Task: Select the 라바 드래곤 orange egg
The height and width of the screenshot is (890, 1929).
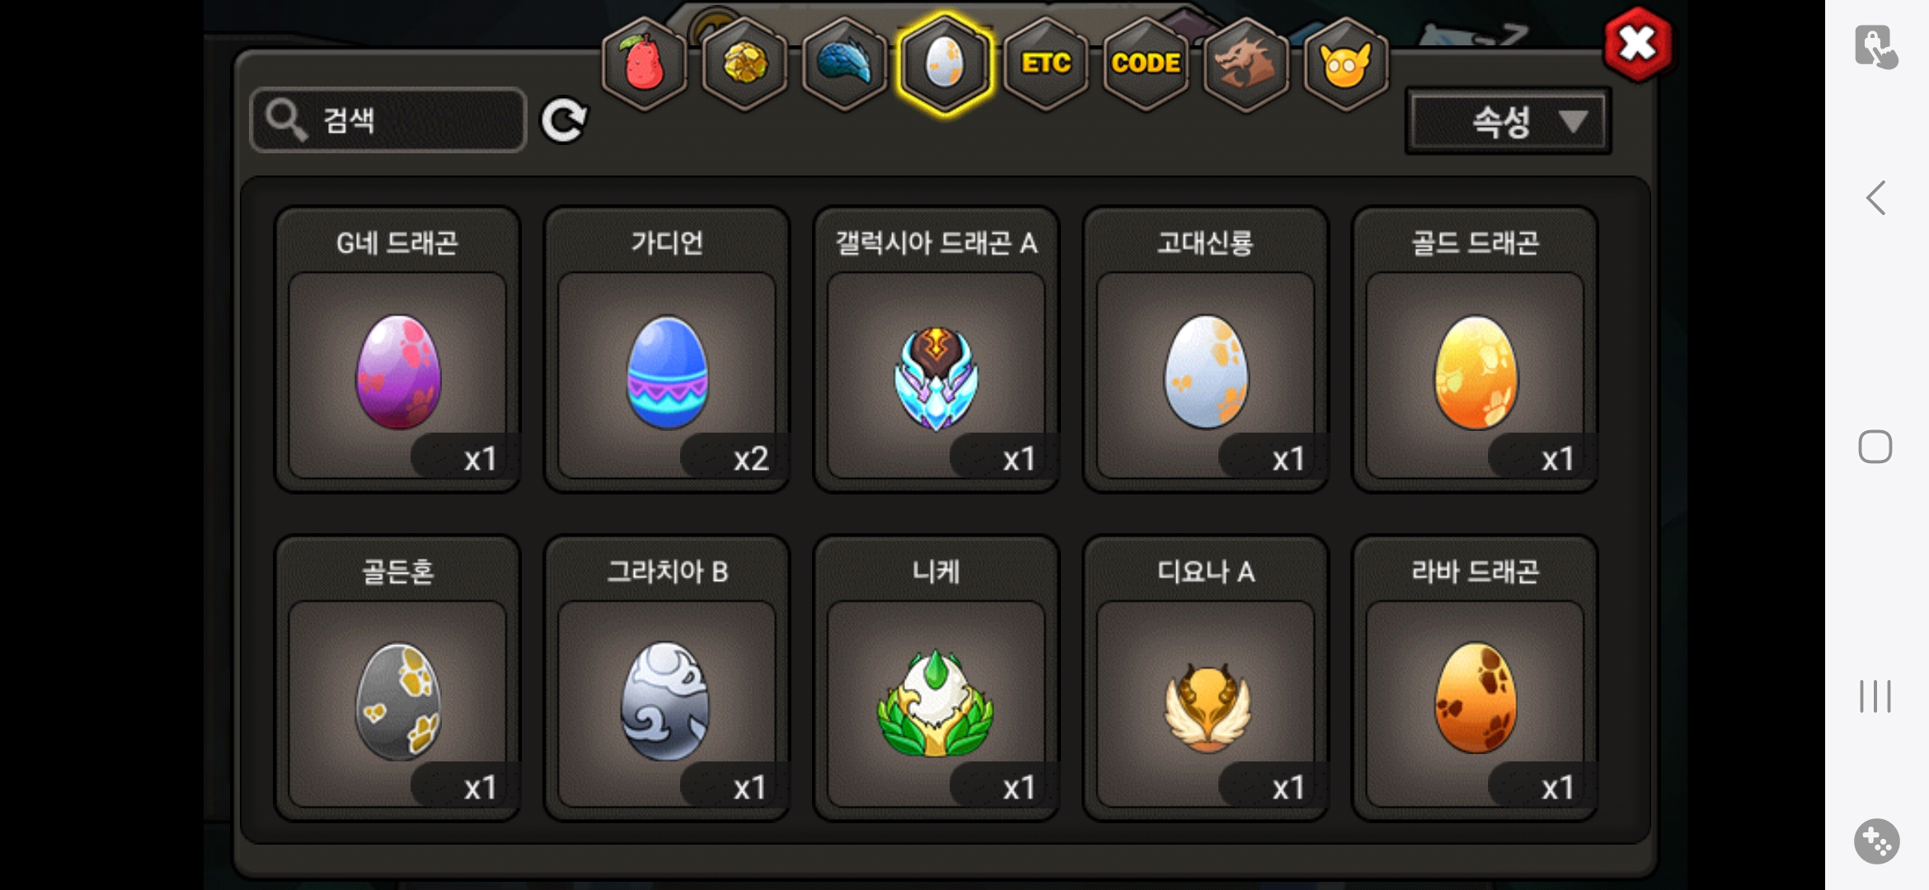Action: [1476, 678]
